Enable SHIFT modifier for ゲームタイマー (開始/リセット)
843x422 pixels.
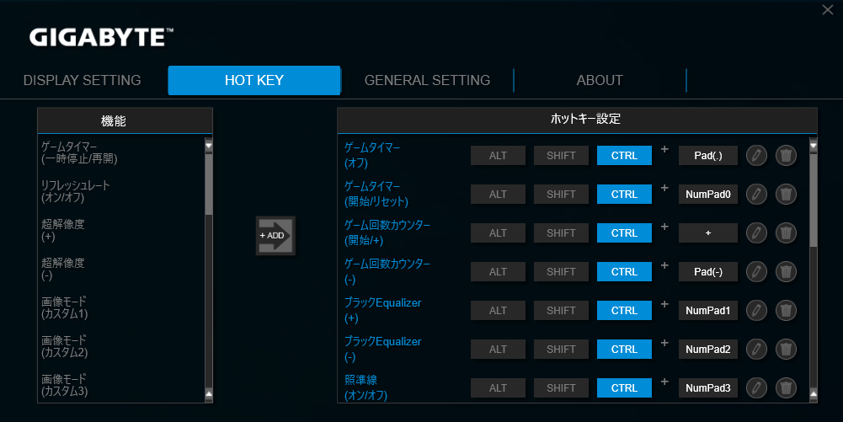[x=561, y=195]
